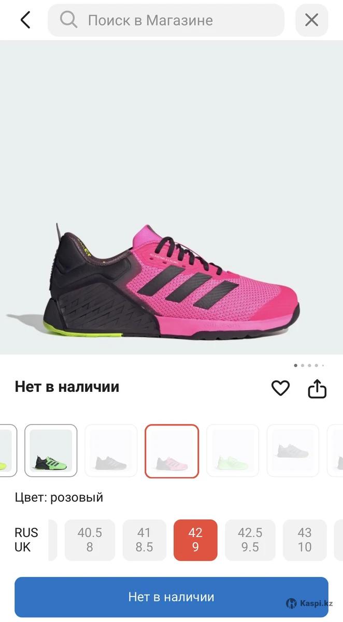Select the green and black sneaker color
Screen dimensions: 343x622
point(51,450)
